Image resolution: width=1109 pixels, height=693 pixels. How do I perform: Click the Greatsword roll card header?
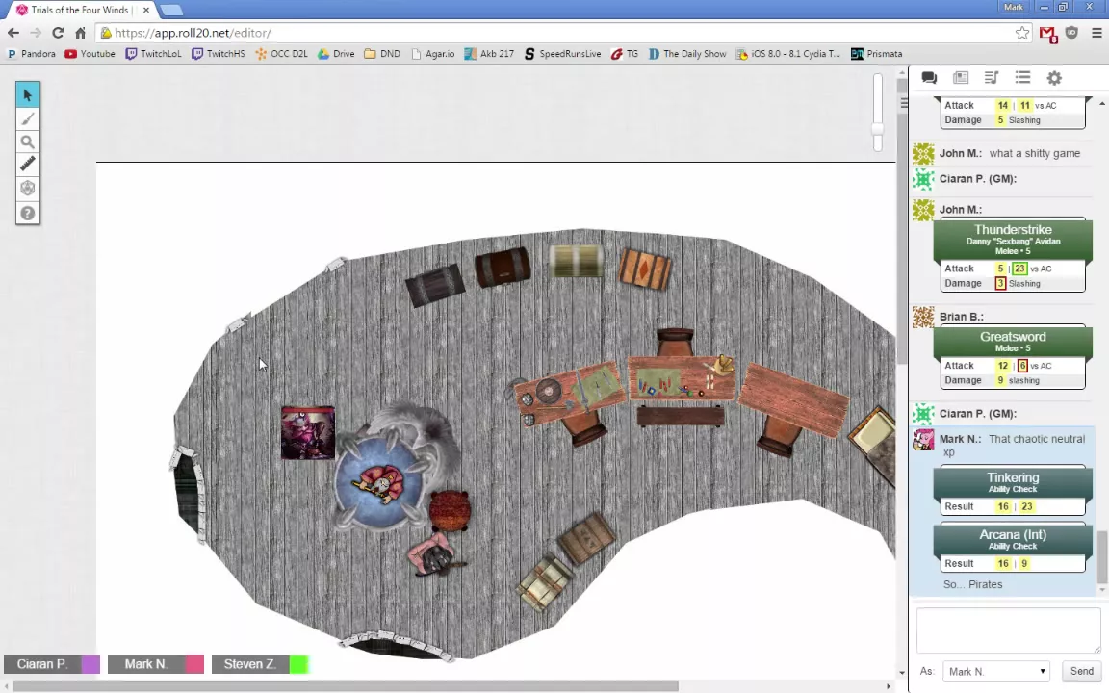(1013, 342)
